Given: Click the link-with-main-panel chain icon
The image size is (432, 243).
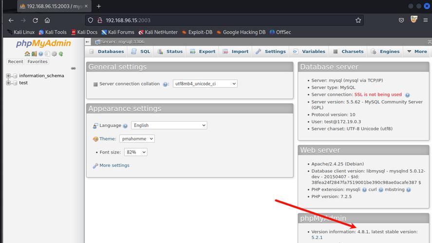Looking at the screenshot, I should (x=73, y=68).
